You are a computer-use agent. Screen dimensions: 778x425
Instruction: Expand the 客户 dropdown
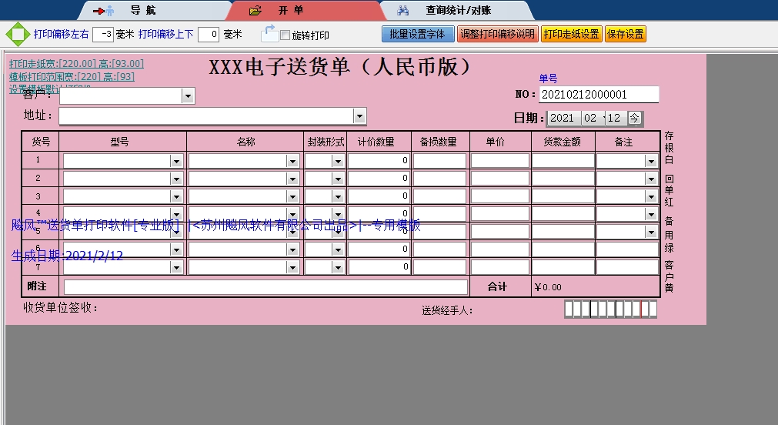click(188, 96)
